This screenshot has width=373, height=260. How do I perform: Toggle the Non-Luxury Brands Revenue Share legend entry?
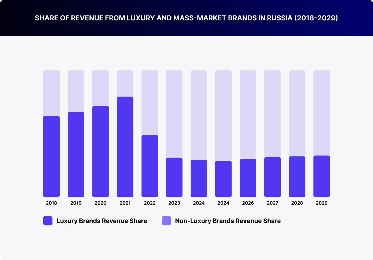point(228,221)
